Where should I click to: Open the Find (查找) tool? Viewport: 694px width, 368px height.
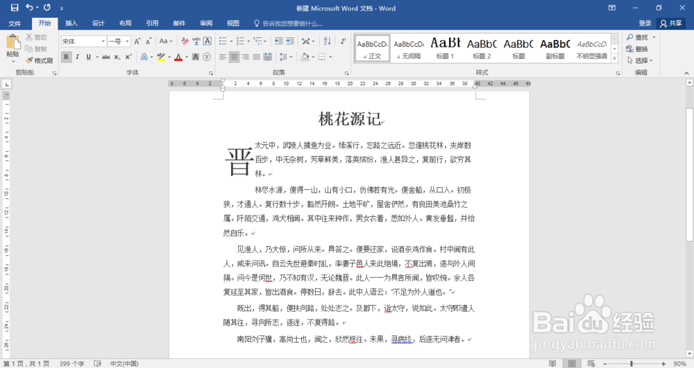638,37
